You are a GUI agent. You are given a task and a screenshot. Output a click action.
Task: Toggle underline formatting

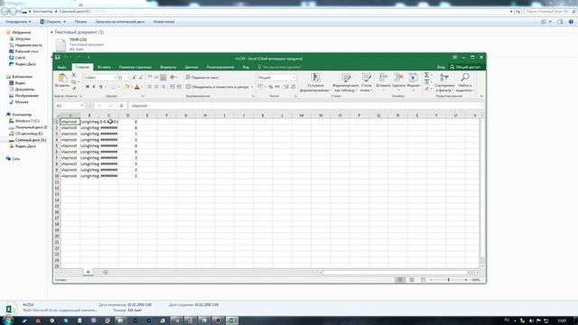[x=100, y=87]
